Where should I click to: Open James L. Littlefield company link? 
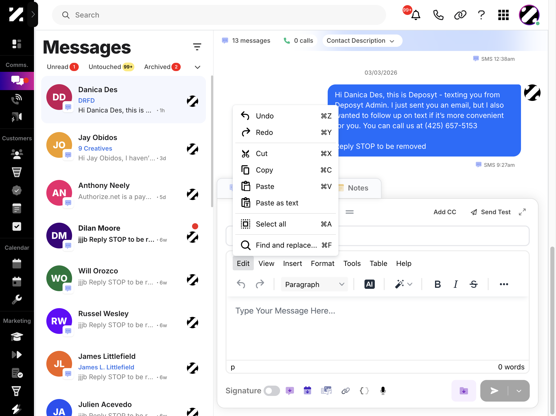coord(106,367)
